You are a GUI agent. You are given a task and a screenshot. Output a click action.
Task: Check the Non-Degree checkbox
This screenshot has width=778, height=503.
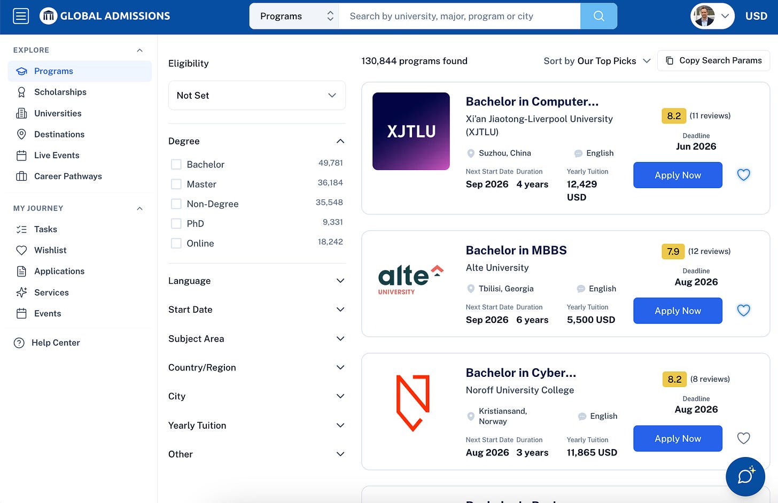click(176, 204)
